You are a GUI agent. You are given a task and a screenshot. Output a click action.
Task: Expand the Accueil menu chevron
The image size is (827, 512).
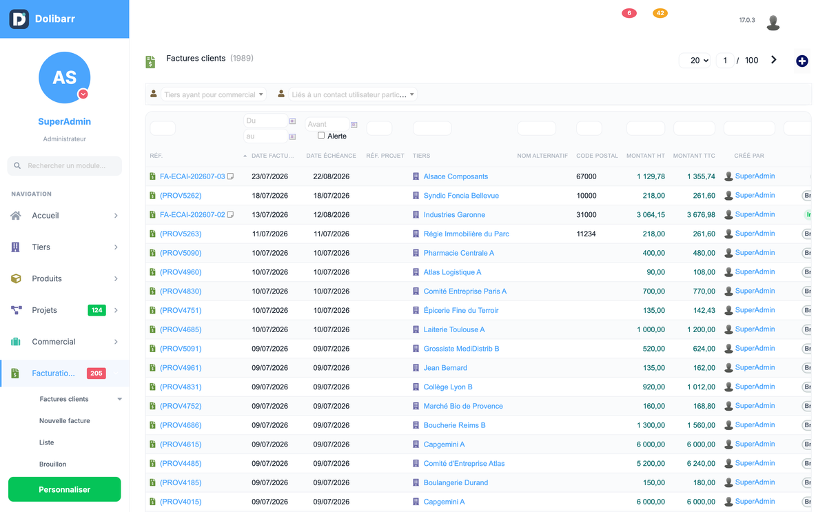point(116,216)
